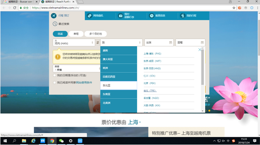Choose the Shanghai Pudong (PVG) destination
Screen dimensions: 260x145
coord(152,54)
